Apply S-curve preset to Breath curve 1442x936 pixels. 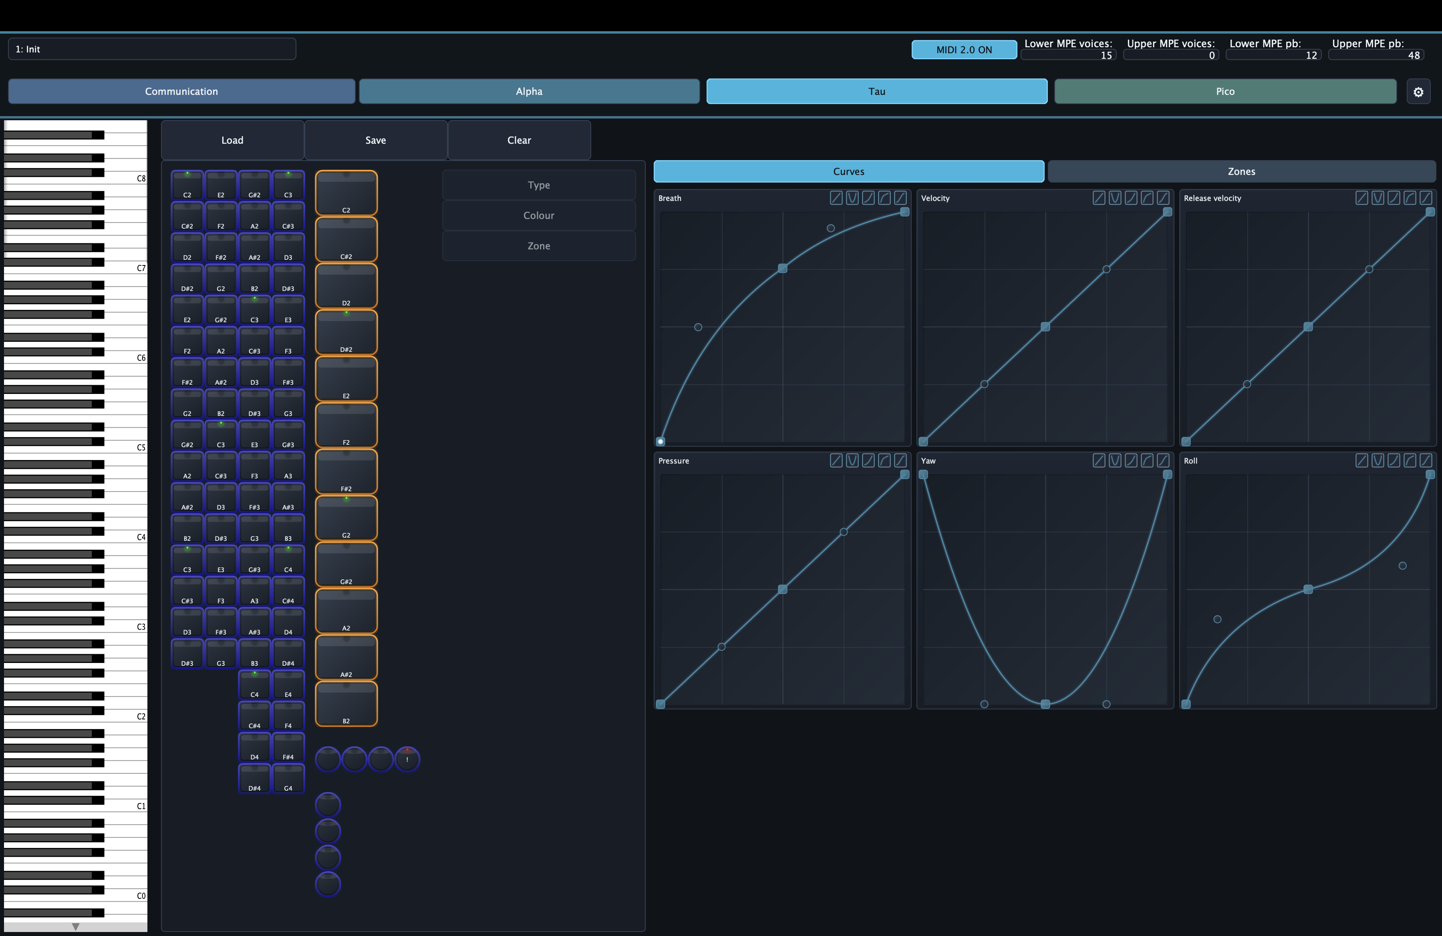click(x=900, y=198)
